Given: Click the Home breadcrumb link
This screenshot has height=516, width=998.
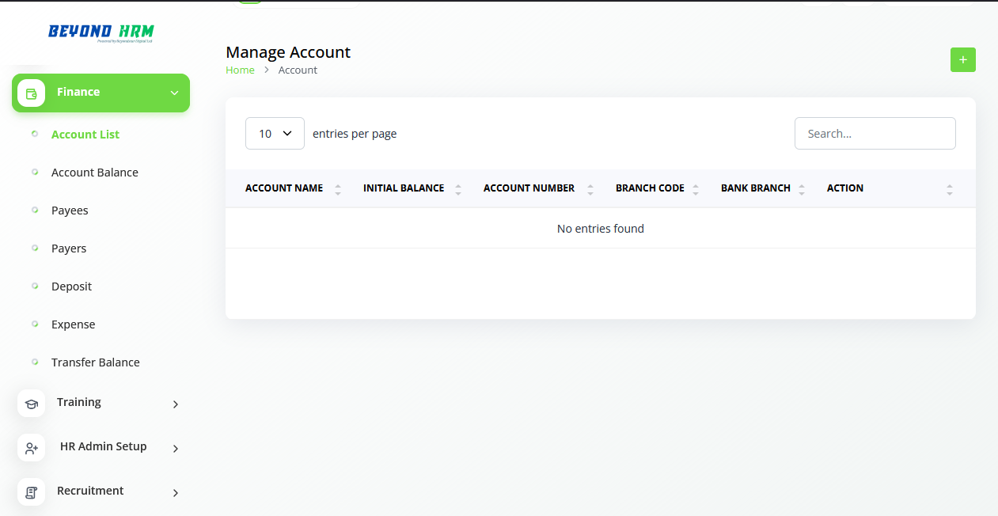Looking at the screenshot, I should pyautogui.click(x=240, y=70).
